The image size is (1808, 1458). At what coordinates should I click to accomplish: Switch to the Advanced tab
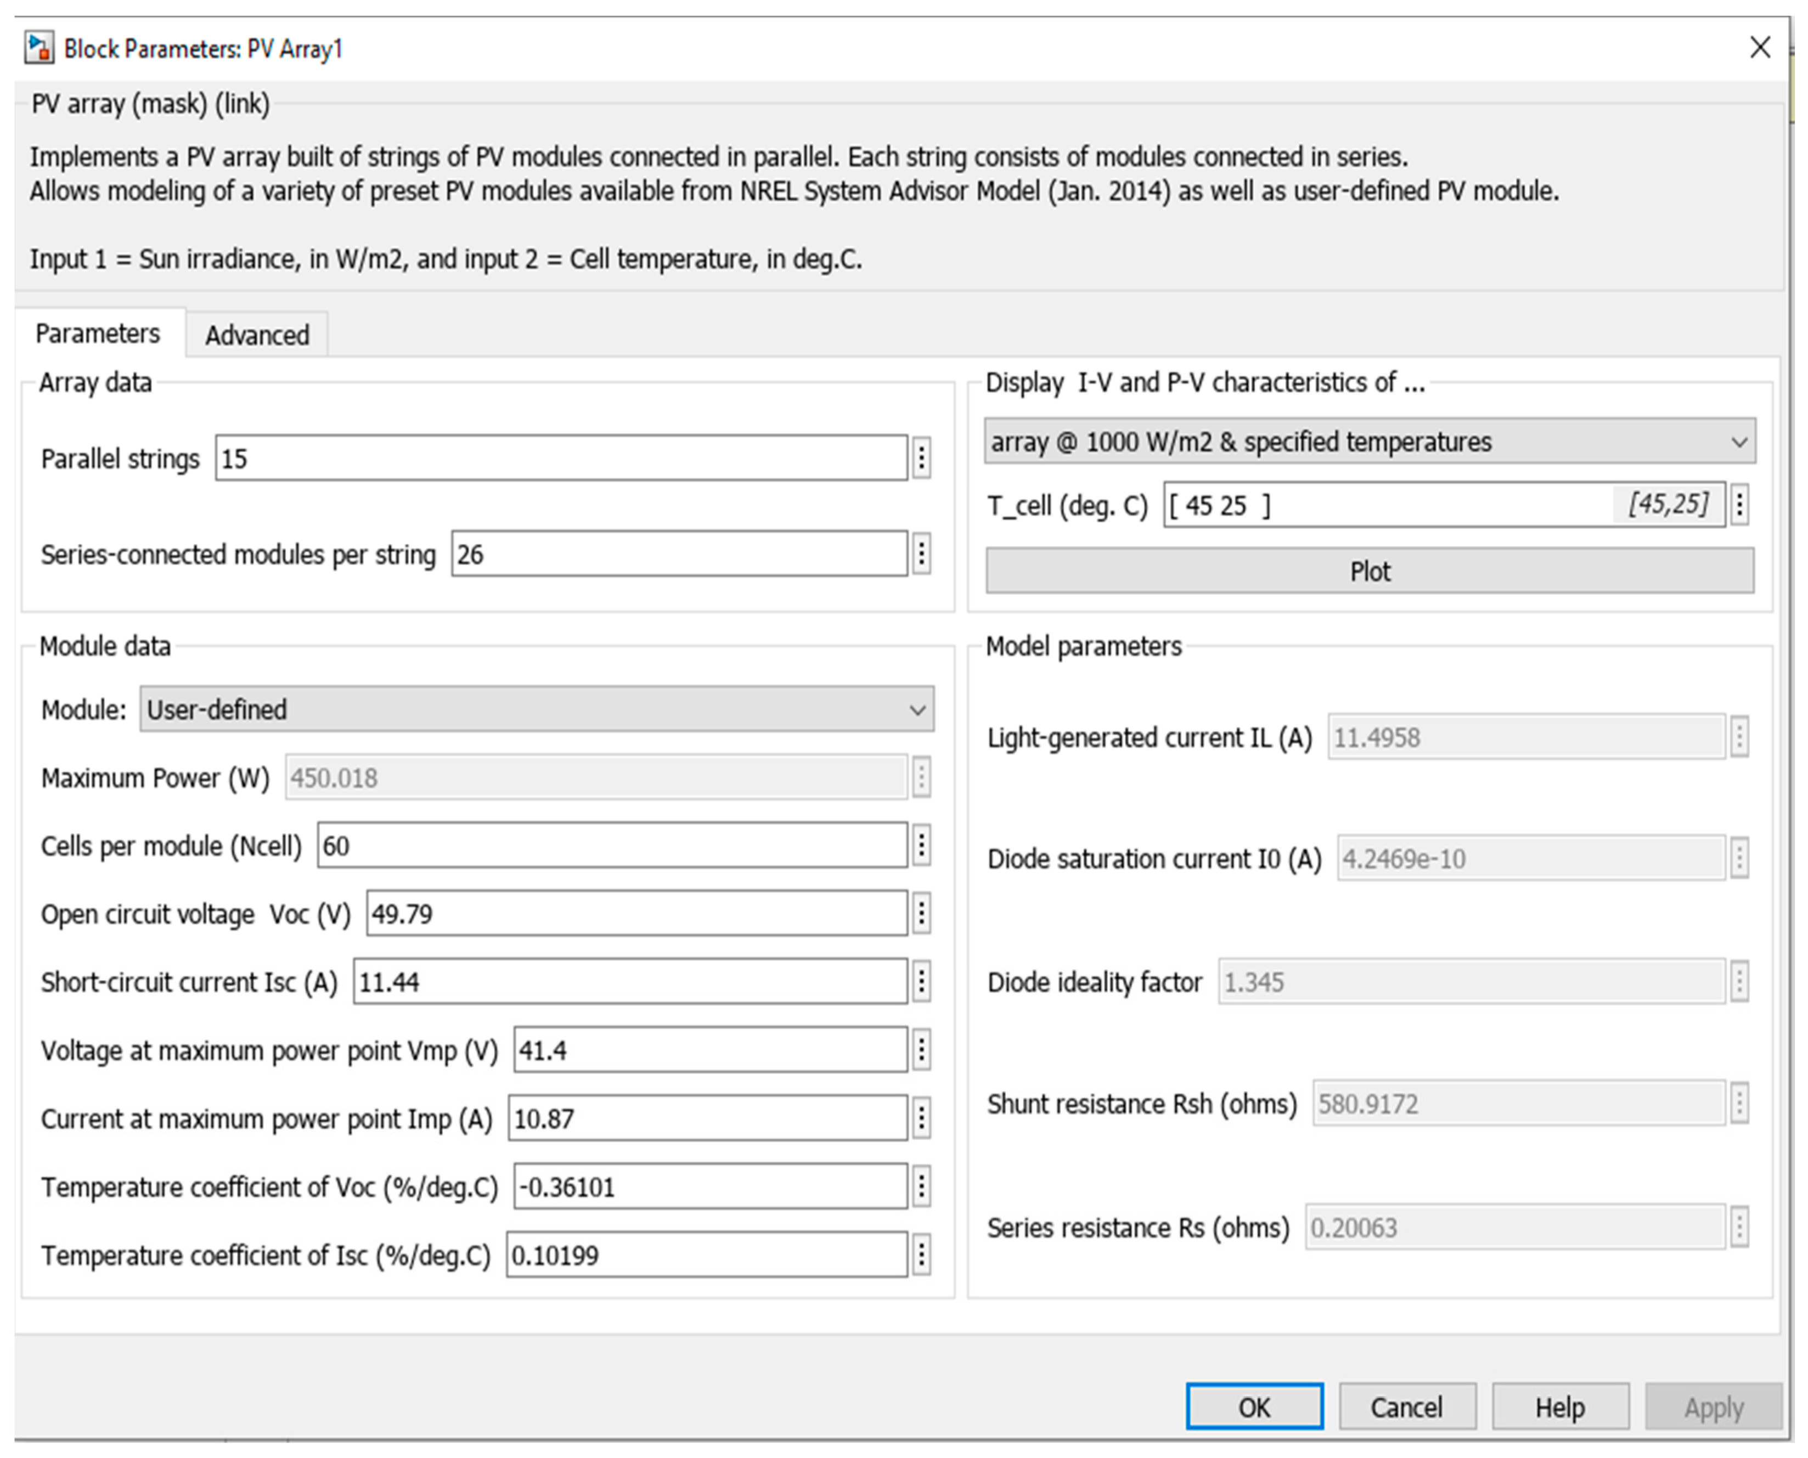(257, 335)
